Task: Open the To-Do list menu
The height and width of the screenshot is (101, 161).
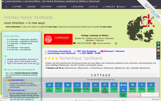Action: [93, 7]
